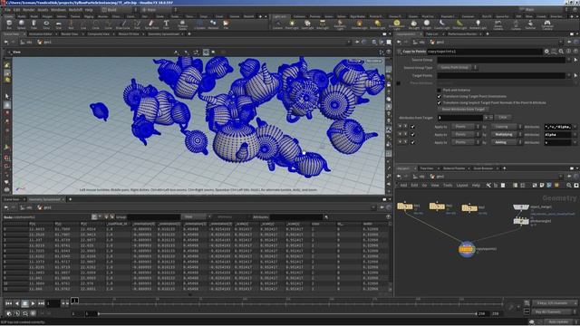This screenshot has height=326, width=580.
Task: Open the Source Group Type dropdown
Action: click(457, 67)
